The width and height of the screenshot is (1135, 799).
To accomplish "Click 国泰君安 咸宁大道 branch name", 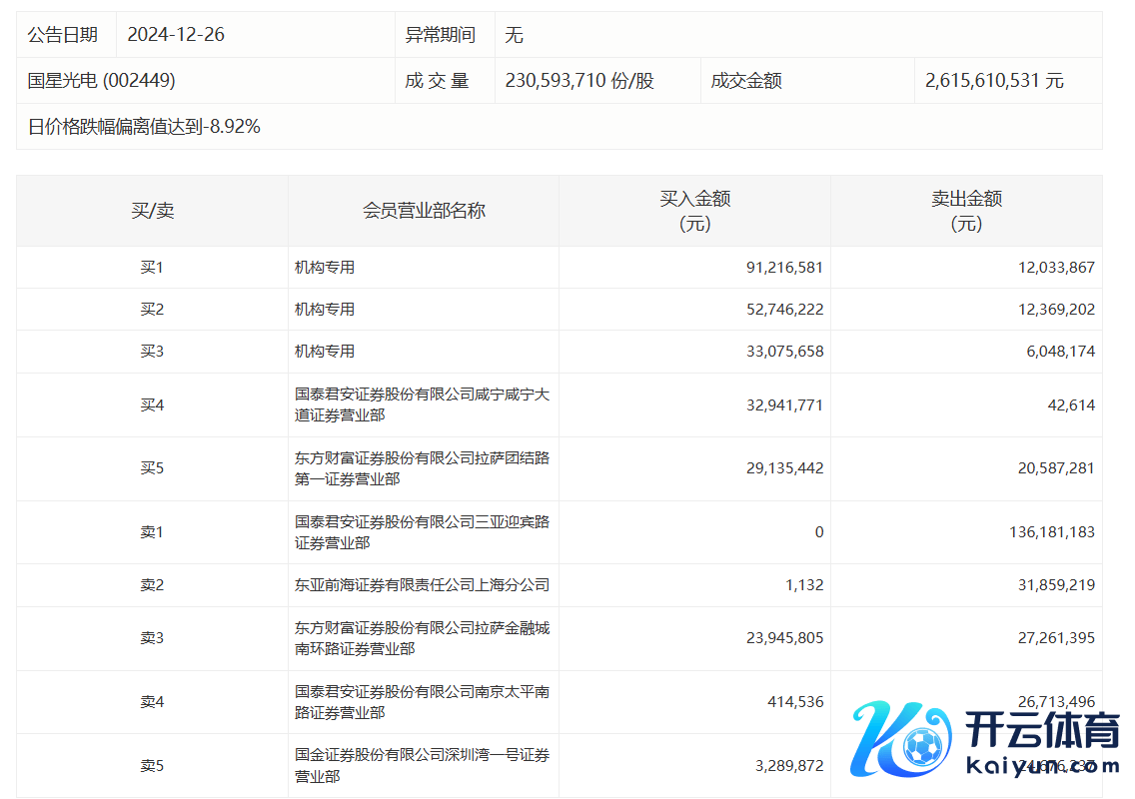I will click(x=422, y=404).
